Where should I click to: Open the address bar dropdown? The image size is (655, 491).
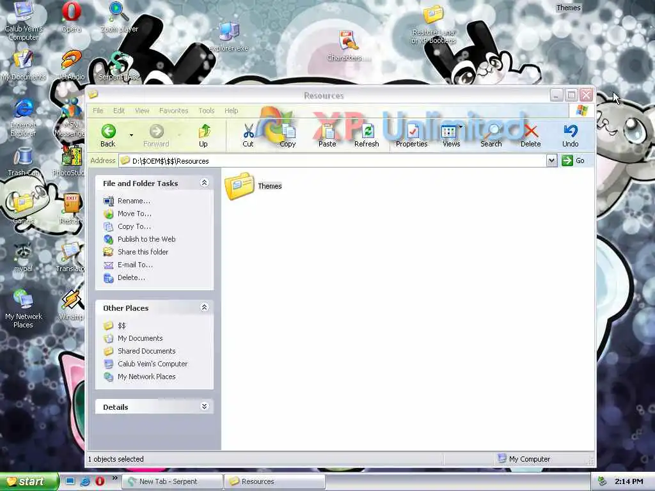551,160
